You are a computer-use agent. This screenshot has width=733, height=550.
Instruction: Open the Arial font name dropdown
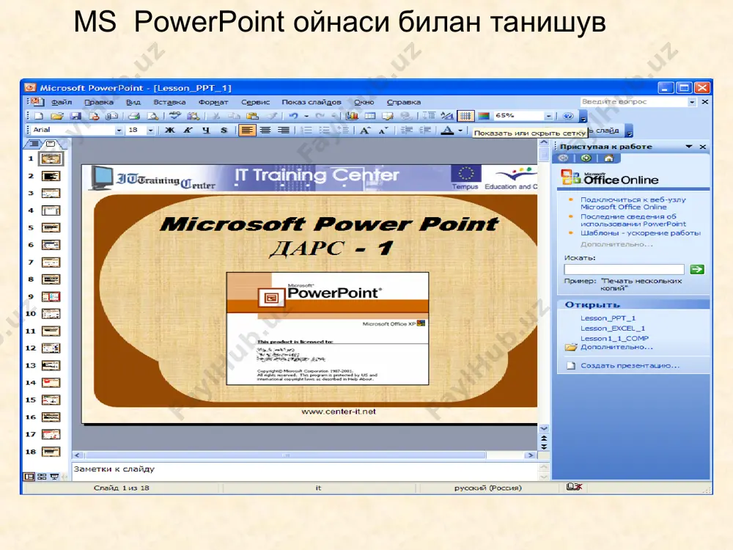(119, 131)
